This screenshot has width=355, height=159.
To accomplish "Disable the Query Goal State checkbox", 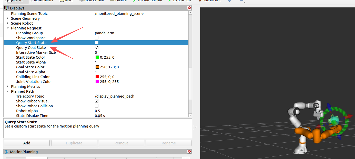I will coord(96,47).
